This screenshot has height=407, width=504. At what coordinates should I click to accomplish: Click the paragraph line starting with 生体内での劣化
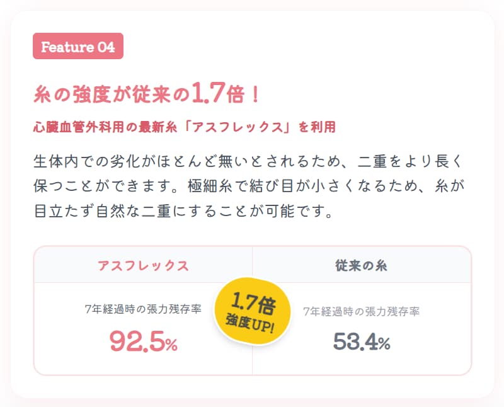[249, 160]
